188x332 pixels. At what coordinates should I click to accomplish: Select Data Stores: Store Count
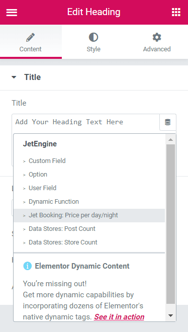(x=89, y=242)
